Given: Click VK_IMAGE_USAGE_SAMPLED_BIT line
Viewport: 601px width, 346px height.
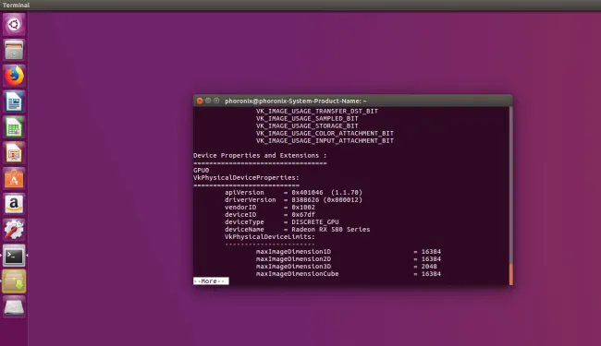Looking at the screenshot, I should coord(307,118).
